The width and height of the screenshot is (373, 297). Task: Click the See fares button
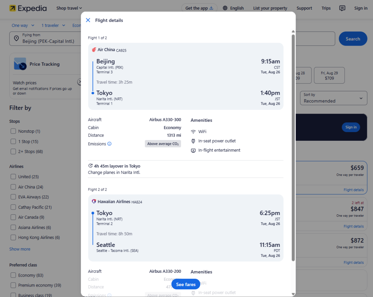[186, 284]
